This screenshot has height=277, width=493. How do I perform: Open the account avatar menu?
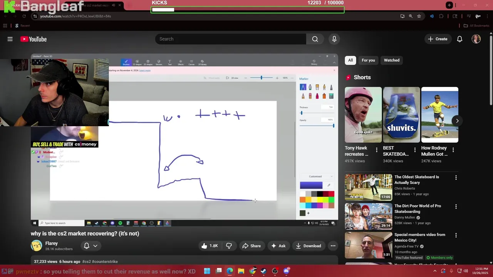click(476, 39)
